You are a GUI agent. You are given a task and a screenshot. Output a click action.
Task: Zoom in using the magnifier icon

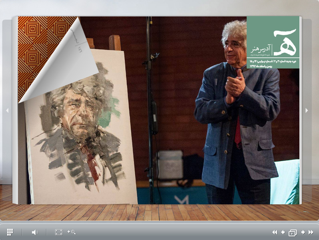(72, 232)
